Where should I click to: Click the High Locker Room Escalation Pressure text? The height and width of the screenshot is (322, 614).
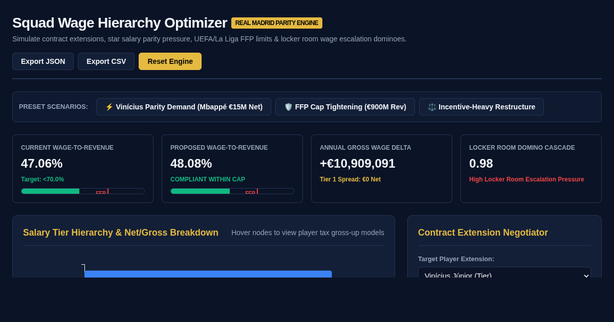(x=527, y=179)
